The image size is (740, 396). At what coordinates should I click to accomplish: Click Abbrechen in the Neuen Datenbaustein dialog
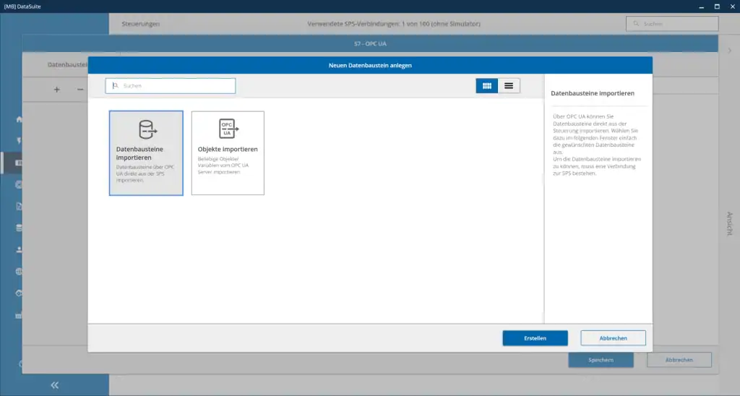pyautogui.click(x=613, y=338)
